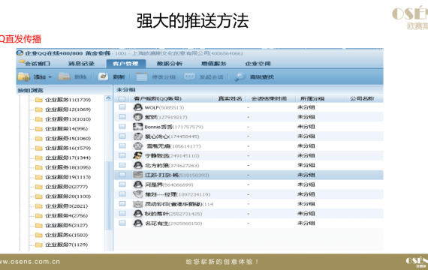Click the 修改分组 list icon
This screenshot has width=428, height=270.
click(x=142, y=77)
